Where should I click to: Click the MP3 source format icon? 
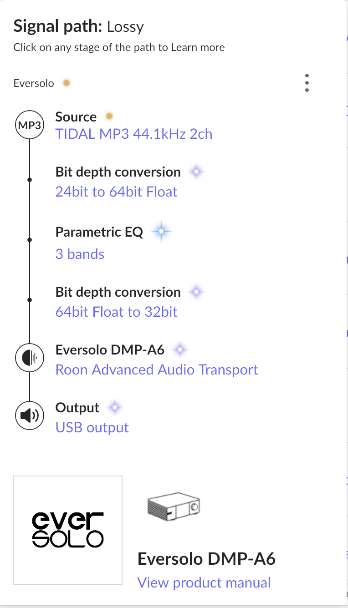click(x=30, y=126)
